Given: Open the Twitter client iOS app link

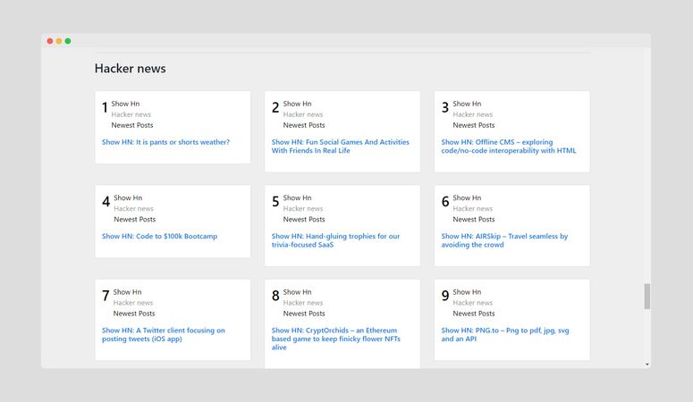Looking at the screenshot, I should click(163, 334).
